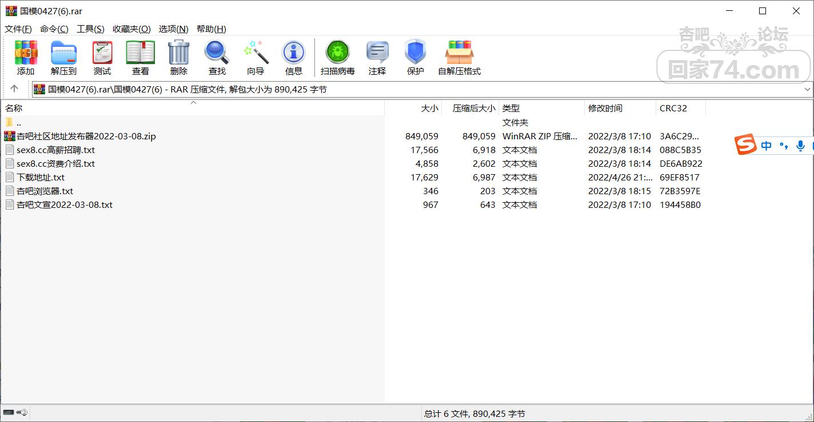Click modified time 2022/4/26 cell
The image size is (814, 422).
click(620, 177)
